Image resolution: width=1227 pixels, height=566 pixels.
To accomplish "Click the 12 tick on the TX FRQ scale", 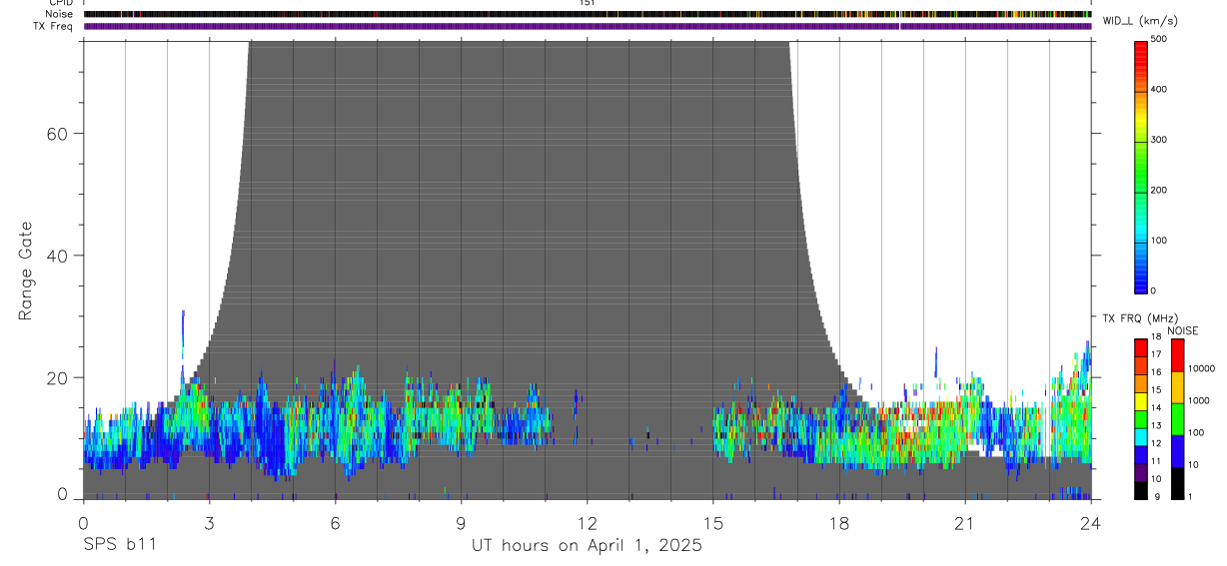I will (1156, 443).
